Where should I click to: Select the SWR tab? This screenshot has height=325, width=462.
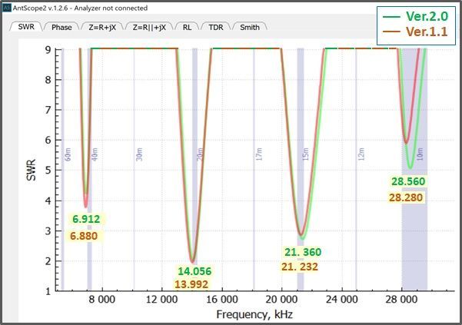click(x=27, y=28)
